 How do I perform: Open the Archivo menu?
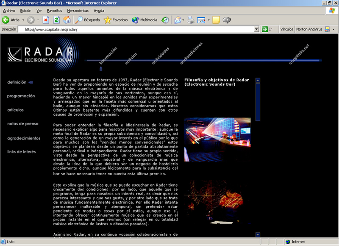coord(9,11)
